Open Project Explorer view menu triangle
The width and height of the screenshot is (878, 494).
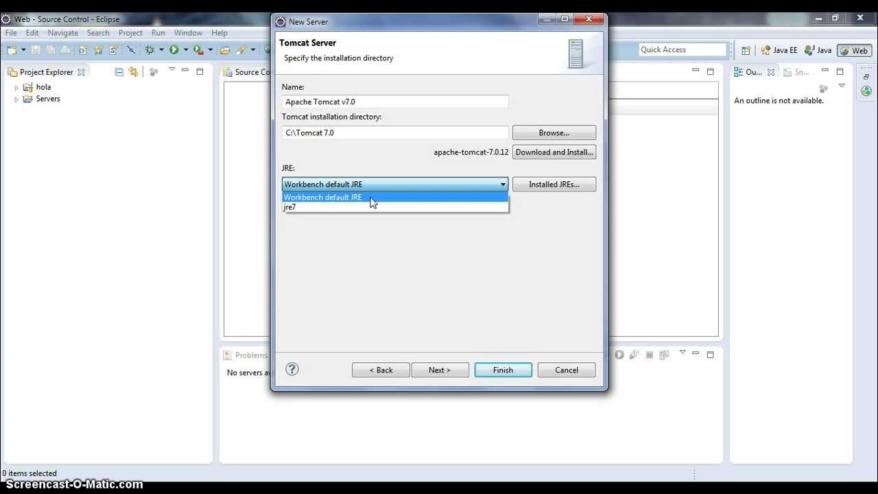[172, 69]
